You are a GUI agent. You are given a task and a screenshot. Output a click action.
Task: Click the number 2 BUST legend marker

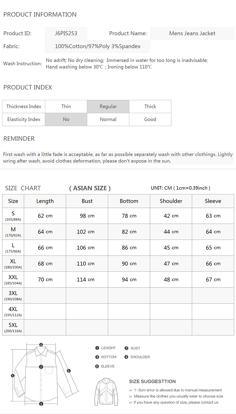[126, 348]
